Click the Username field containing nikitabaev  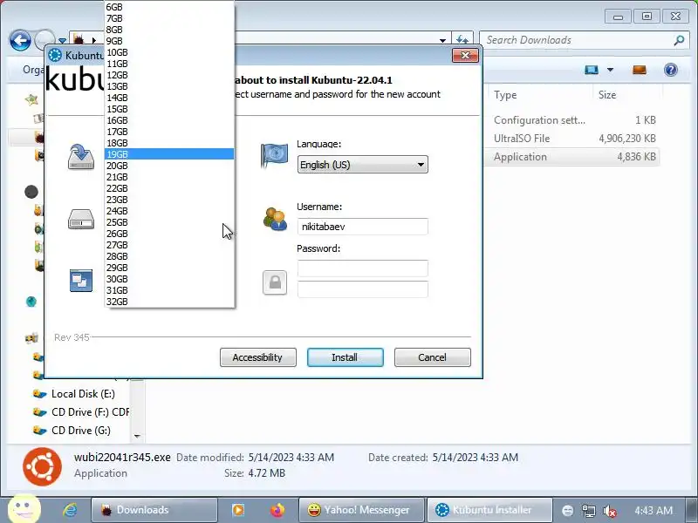[x=362, y=227]
